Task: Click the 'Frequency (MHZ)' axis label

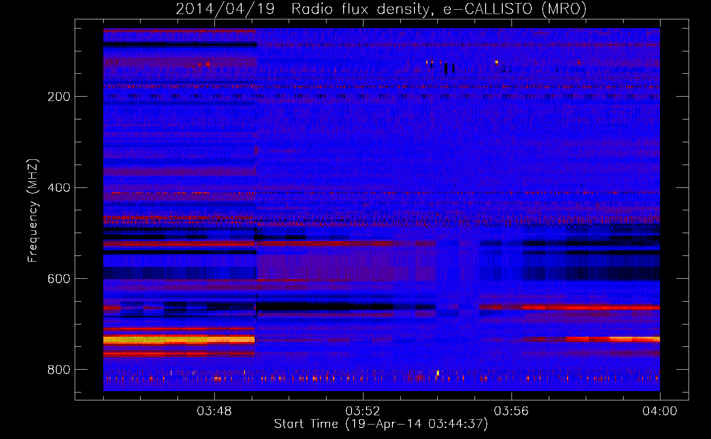Action: click(x=33, y=211)
